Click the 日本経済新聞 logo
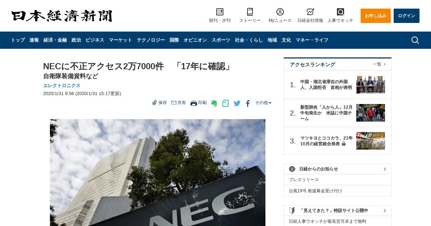Image resolution: width=431 pixels, height=226 pixels. tap(62, 16)
